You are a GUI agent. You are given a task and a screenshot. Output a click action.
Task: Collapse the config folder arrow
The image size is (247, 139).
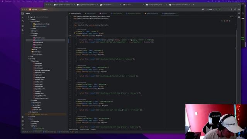point(29,59)
